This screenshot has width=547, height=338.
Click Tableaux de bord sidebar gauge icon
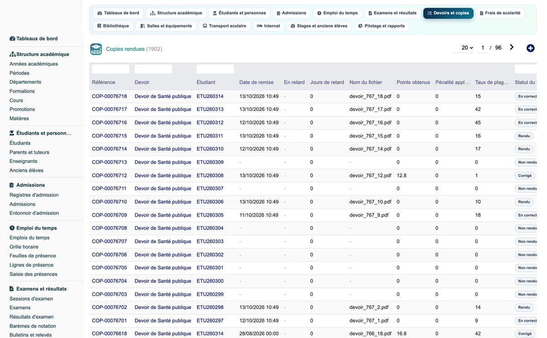pyautogui.click(x=12, y=39)
